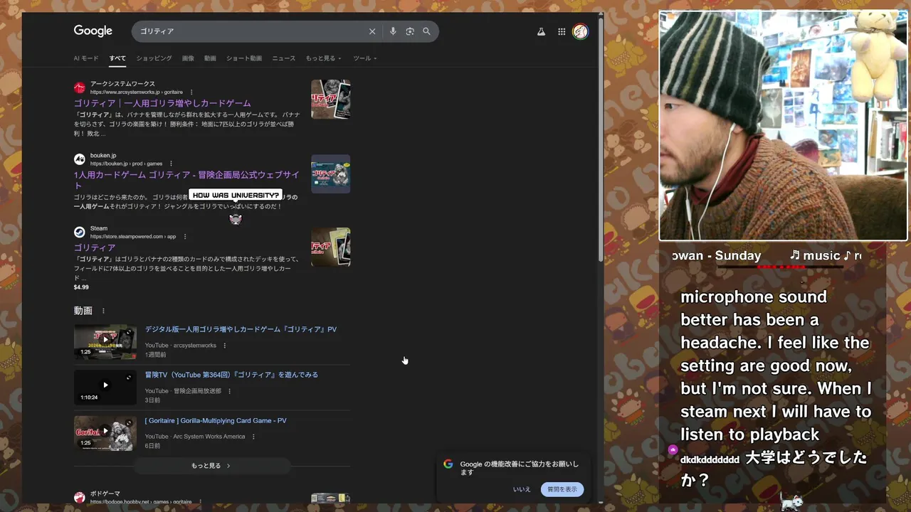
Task: Switch to AI モード tab
Action: (x=86, y=58)
